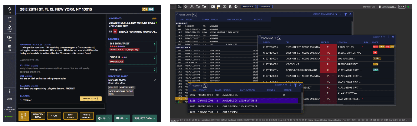The height and width of the screenshot is (126, 417).
Task: Open the Group Availability dropdown in Police Units
Action: [x=336, y=14]
